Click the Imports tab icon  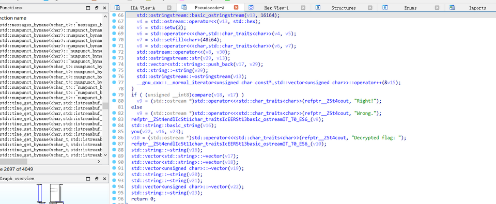(x=452, y=8)
